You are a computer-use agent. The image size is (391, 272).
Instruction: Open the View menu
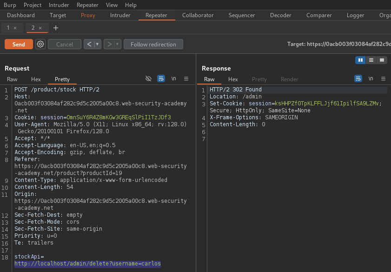(x=112, y=5)
